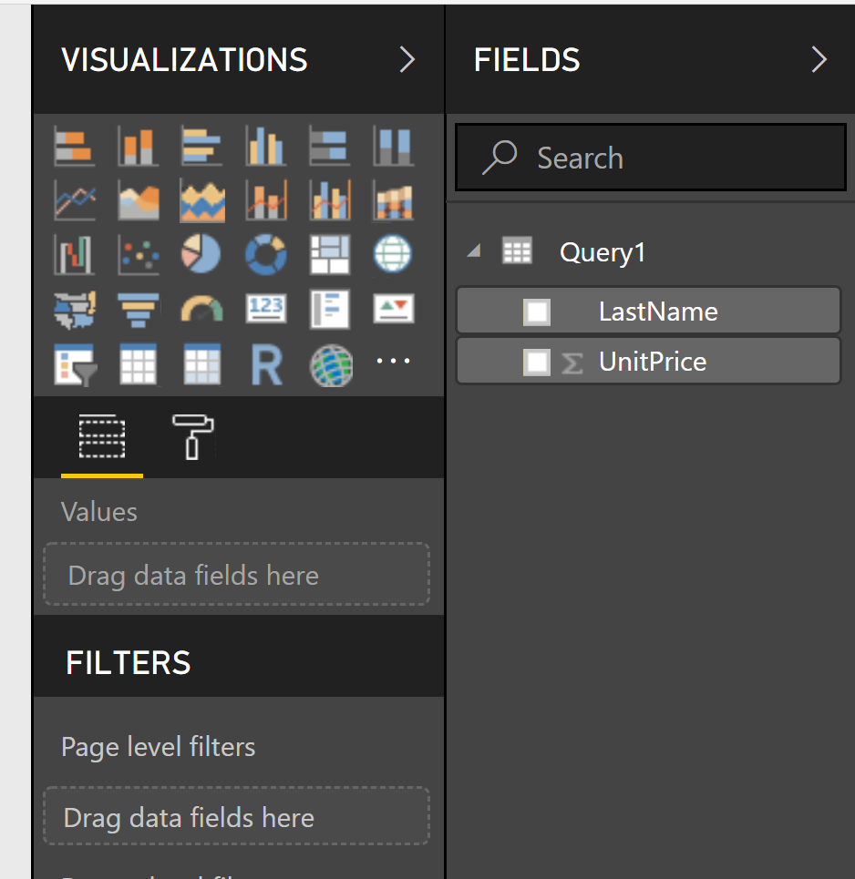855x879 pixels.
Task: Check the UnitPrice field checkbox
Action: (x=535, y=362)
